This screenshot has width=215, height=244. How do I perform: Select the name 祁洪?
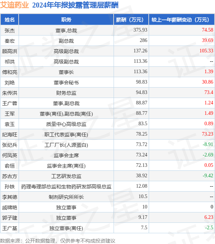pos(10,62)
